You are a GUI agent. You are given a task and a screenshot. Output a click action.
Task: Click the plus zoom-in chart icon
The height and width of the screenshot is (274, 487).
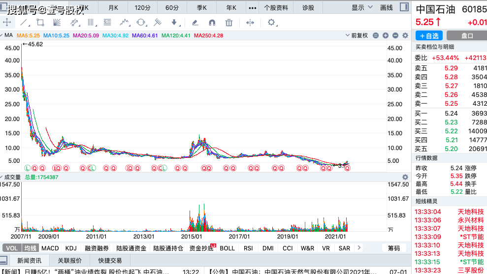coord(386,35)
